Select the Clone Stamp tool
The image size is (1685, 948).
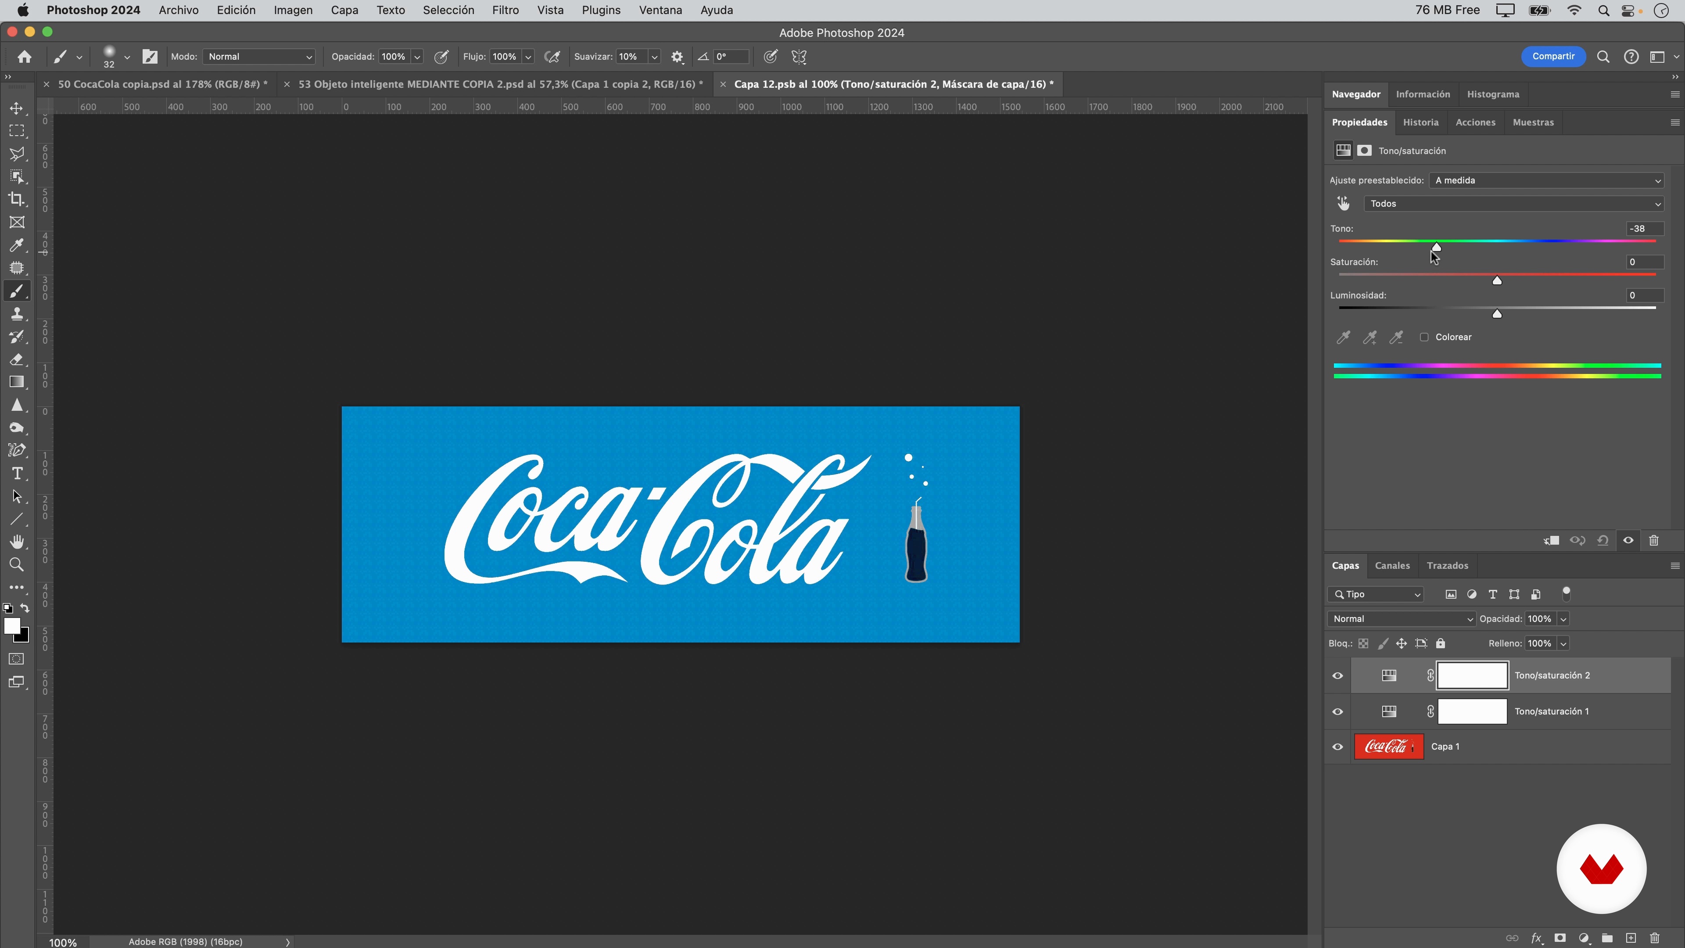(x=16, y=314)
